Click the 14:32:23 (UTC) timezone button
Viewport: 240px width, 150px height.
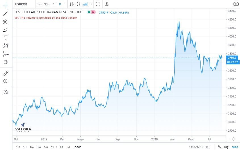click(200, 147)
